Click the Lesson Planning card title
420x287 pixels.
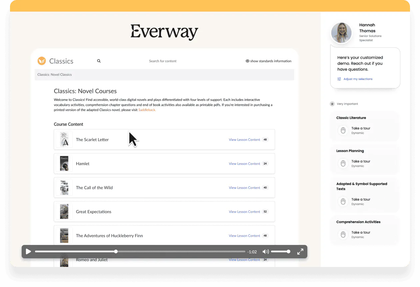pos(350,151)
